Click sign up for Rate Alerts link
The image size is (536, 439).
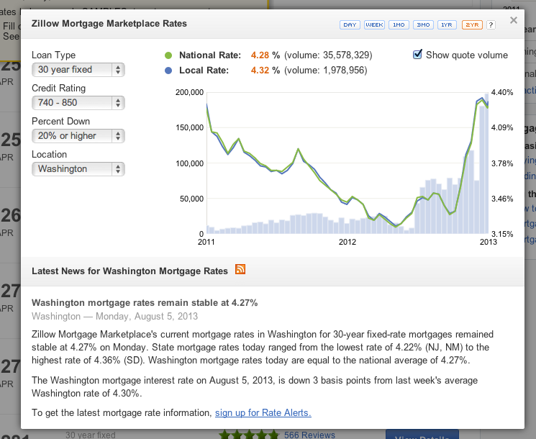tap(263, 412)
